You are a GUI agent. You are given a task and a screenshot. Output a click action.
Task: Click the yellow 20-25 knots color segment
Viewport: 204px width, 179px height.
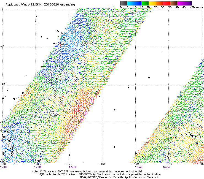coord(152,3)
